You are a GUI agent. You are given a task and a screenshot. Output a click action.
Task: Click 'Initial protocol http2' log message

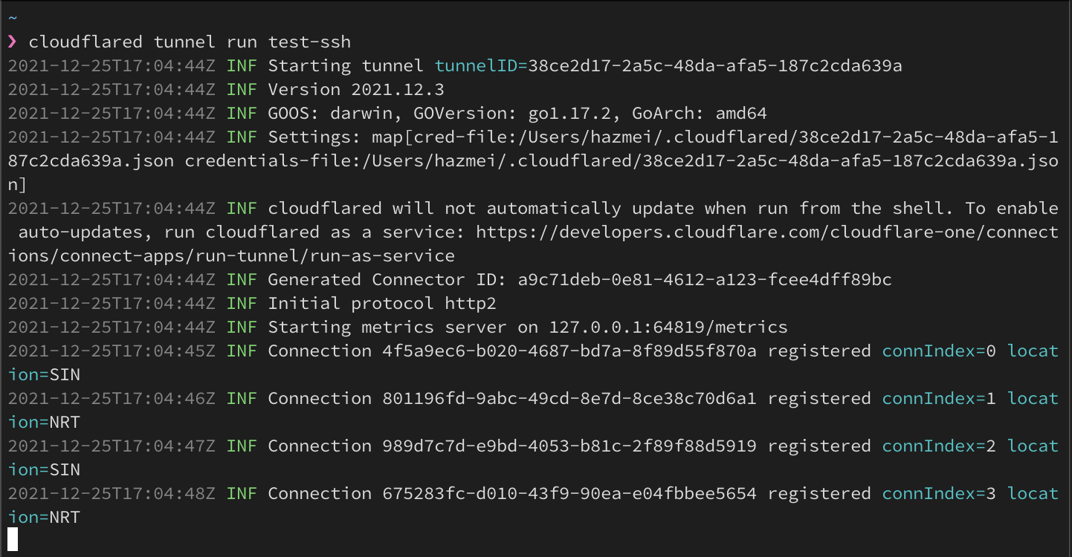[x=382, y=303]
